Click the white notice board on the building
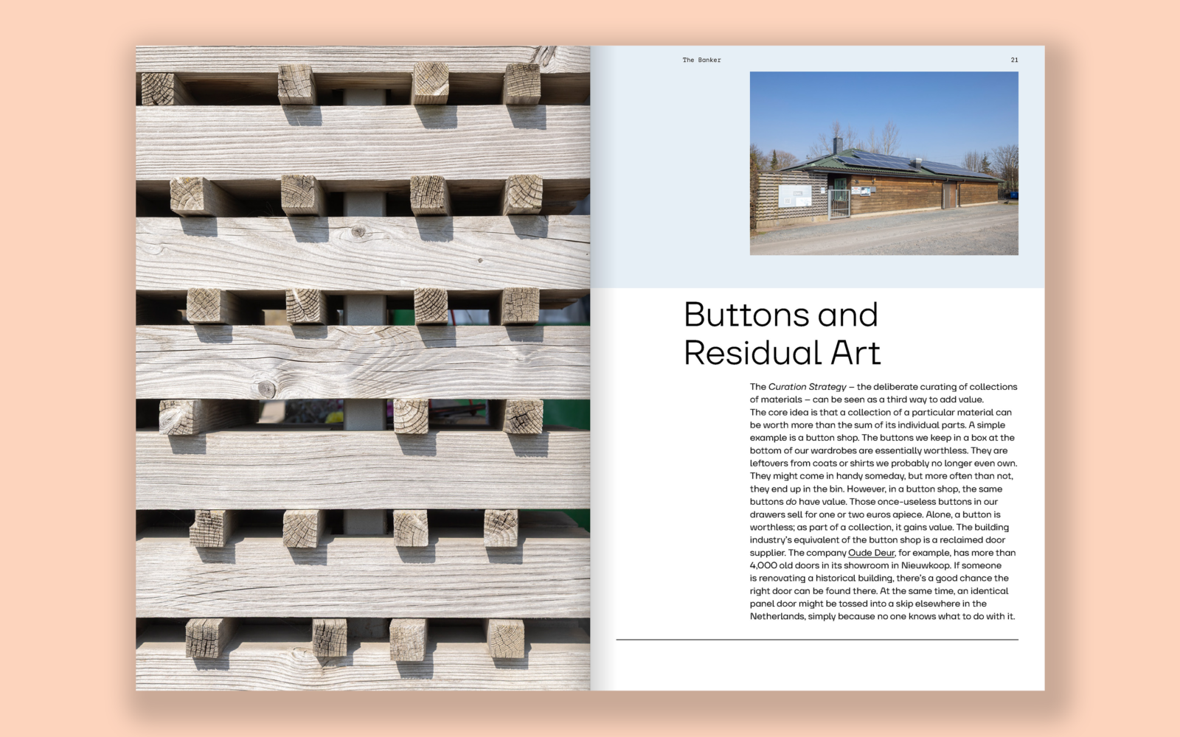The image size is (1180, 737). 795,196
